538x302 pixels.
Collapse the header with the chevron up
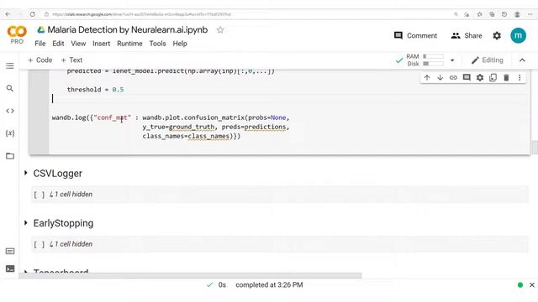click(522, 60)
